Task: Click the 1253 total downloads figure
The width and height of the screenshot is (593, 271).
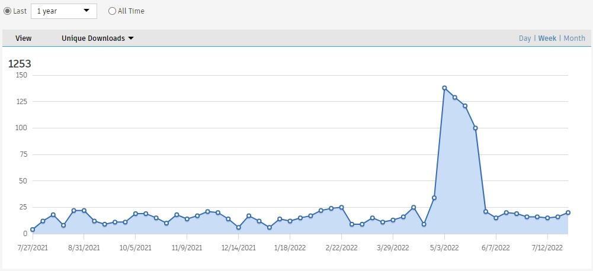Action: (x=20, y=64)
